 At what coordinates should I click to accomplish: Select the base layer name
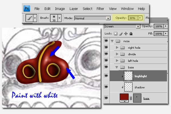click(x=146, y=99)
